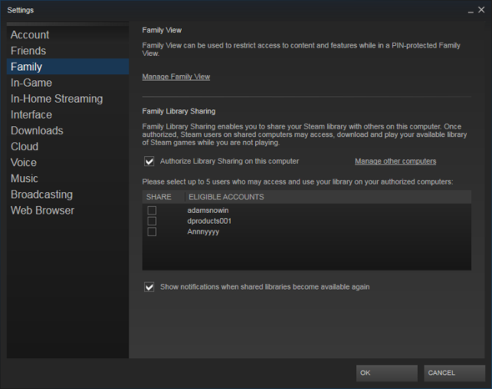This screenshot has height=389, width=492.
Task: Open Cloud settings
Action: click(24, 147)
